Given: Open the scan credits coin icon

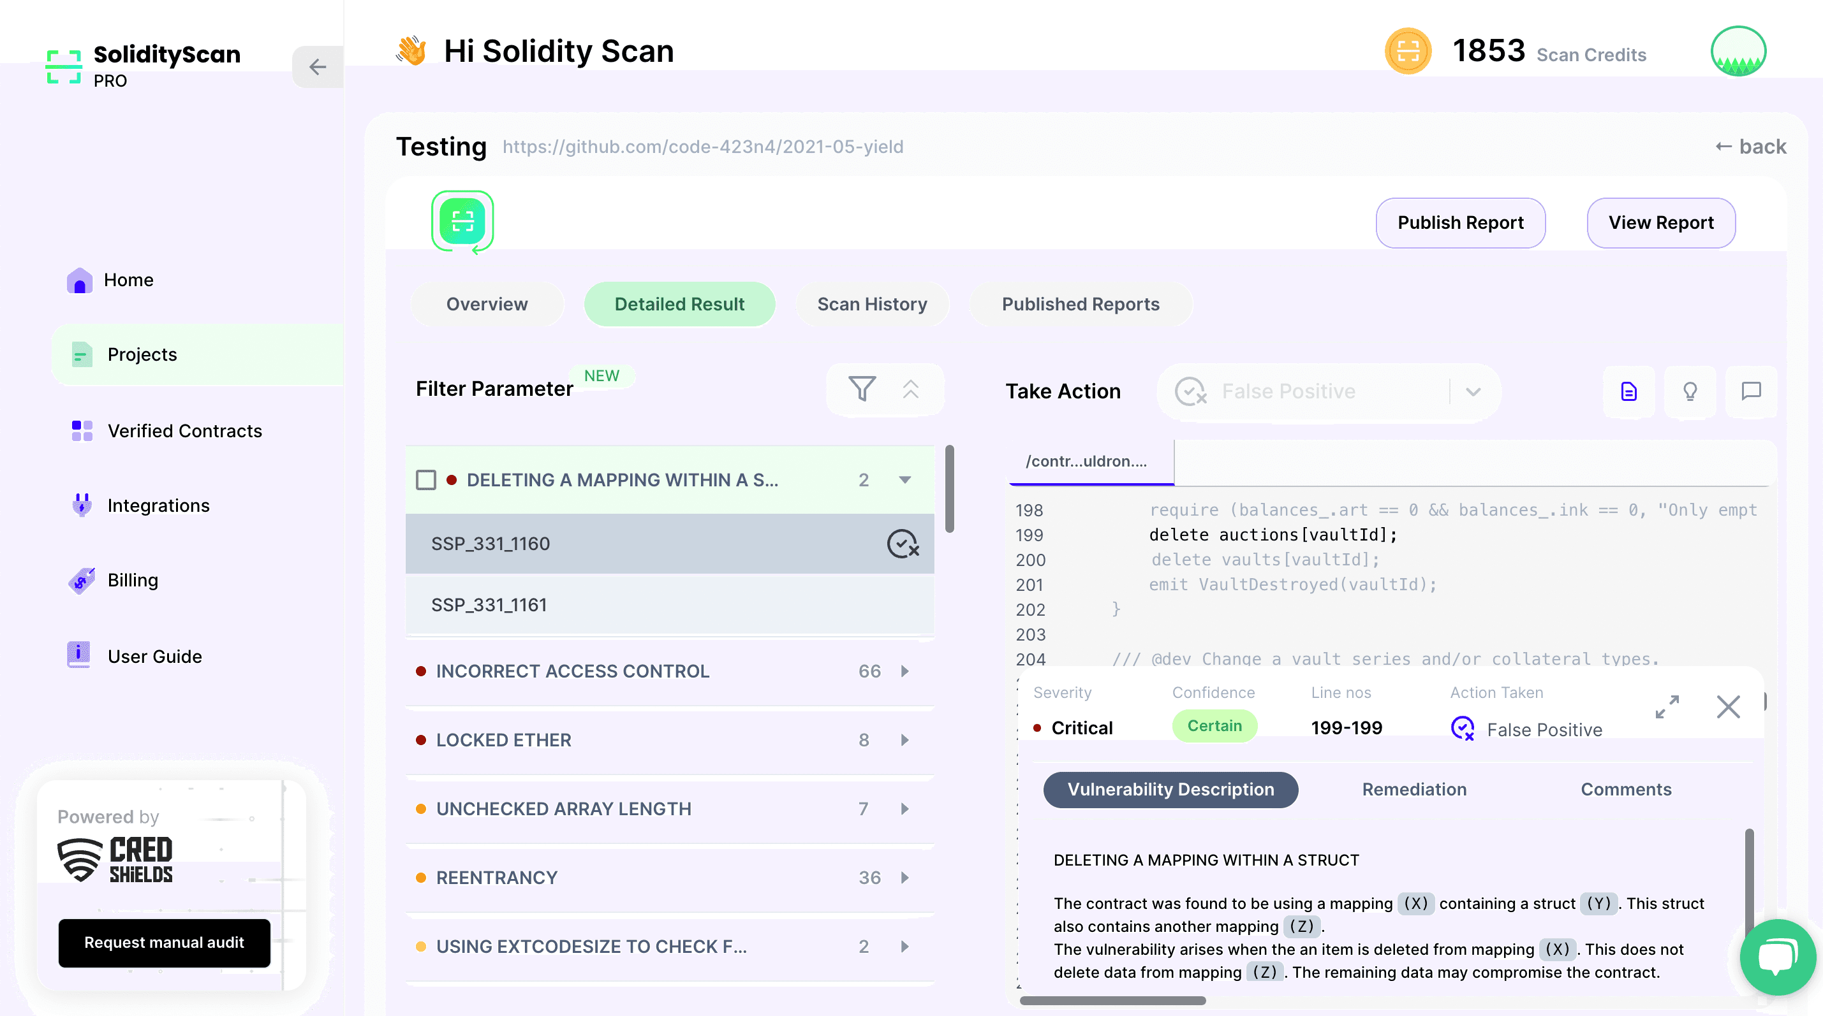Looking at the screenshot, I should coord(1408,51).
